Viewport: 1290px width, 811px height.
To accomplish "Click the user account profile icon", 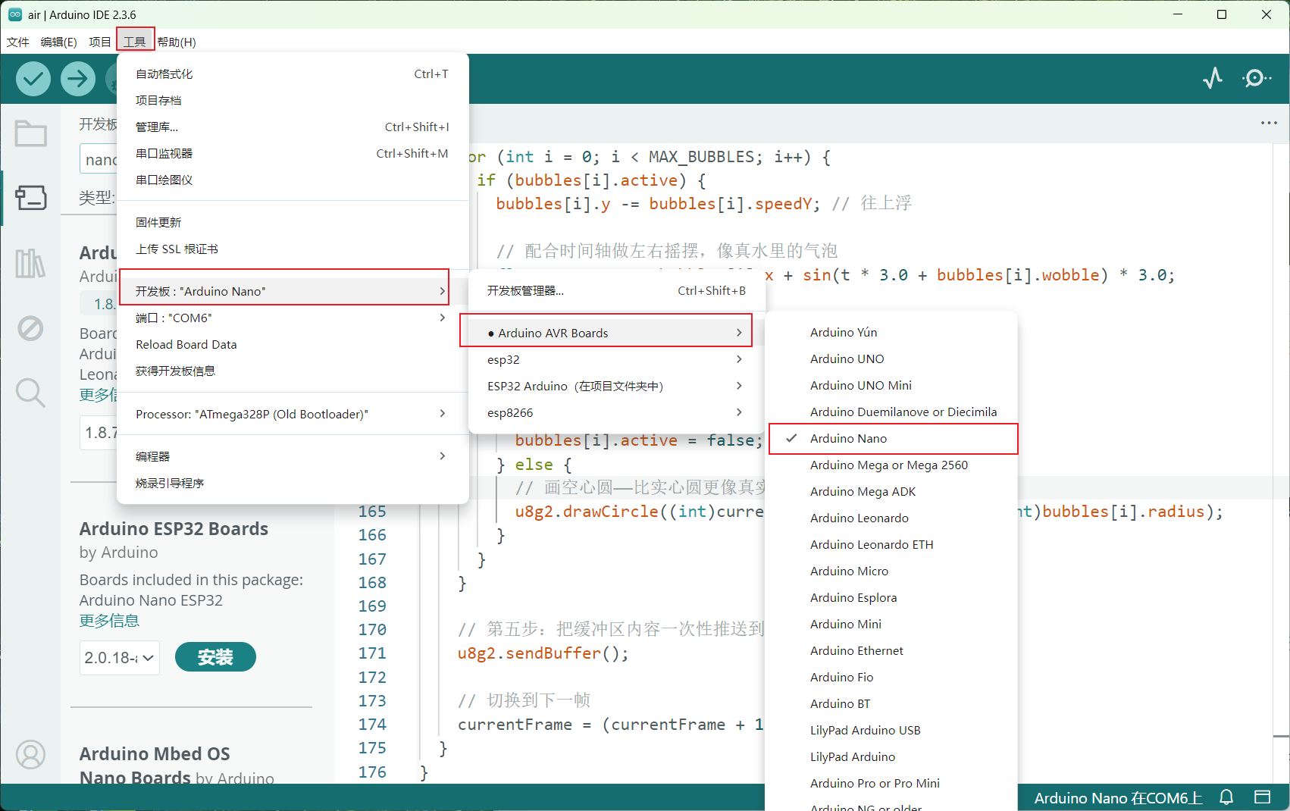I will point(31,755).
